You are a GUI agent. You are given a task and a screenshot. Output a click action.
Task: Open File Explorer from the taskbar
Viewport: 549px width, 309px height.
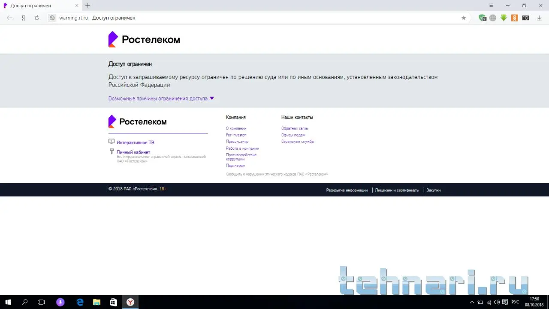click(x=97, y=302)
